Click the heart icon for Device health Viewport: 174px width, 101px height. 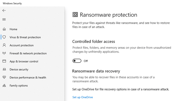click(x=4, y=77)
